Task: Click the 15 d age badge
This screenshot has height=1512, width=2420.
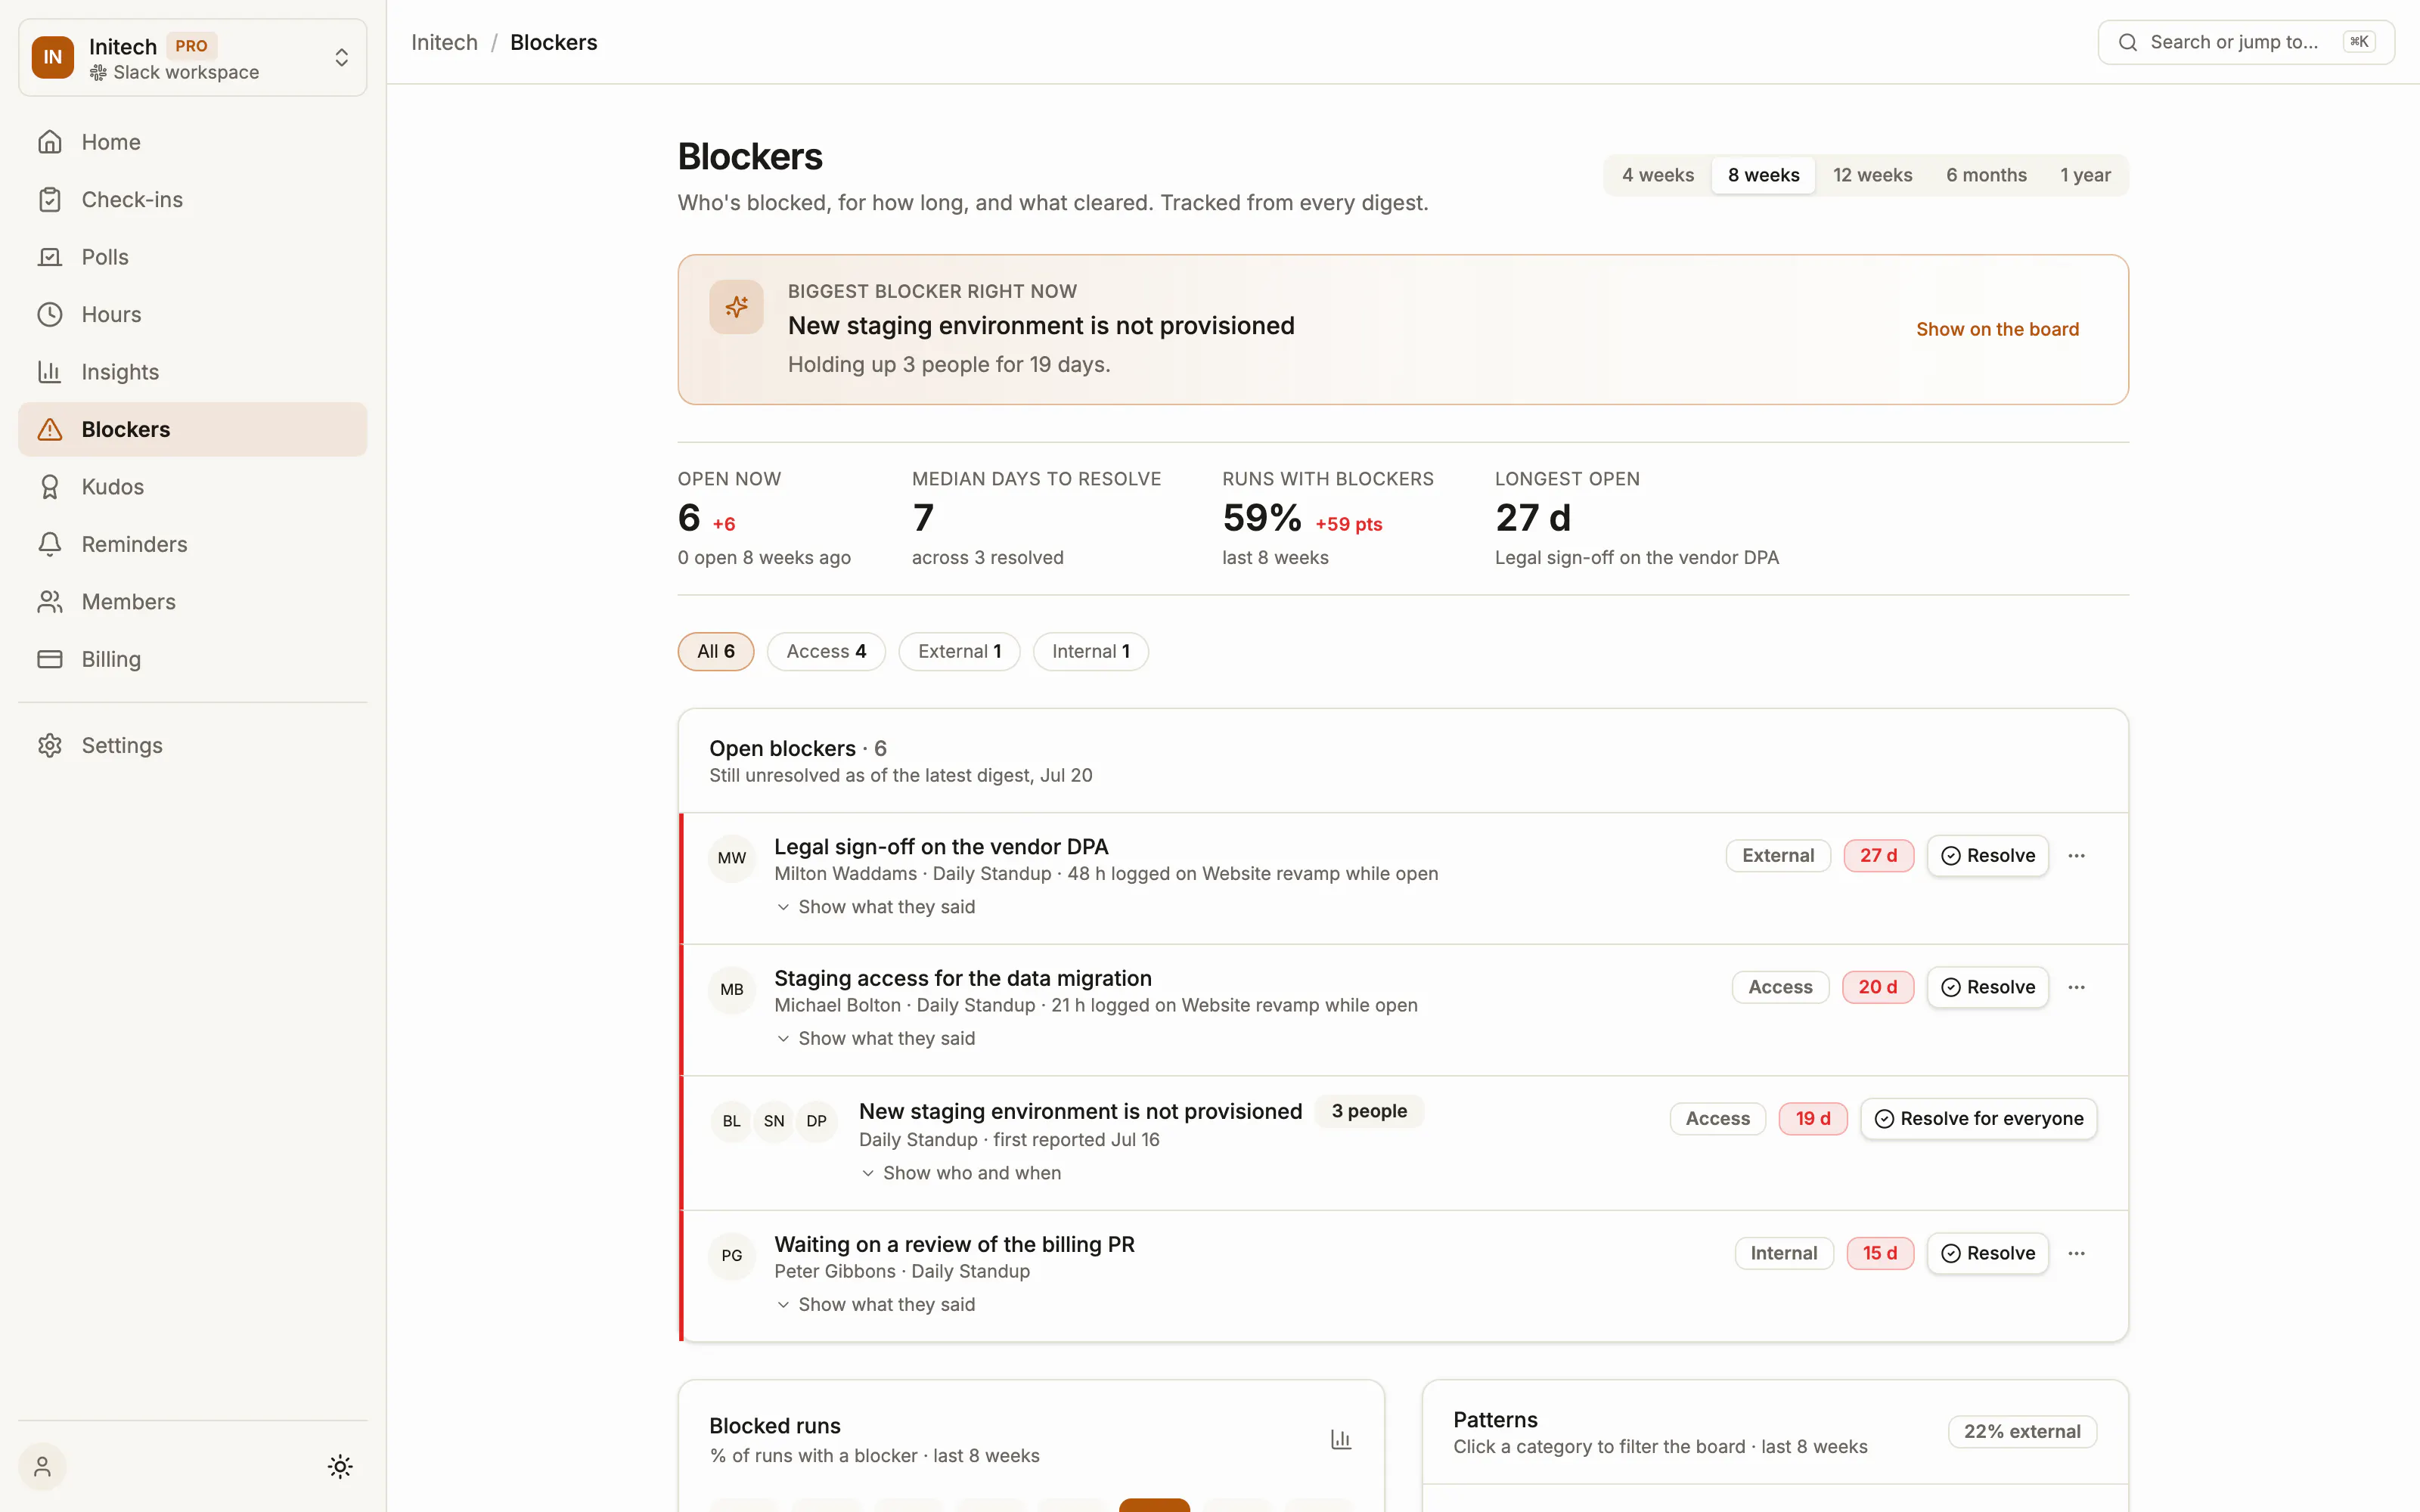Action: (x=1880, y=1254)
